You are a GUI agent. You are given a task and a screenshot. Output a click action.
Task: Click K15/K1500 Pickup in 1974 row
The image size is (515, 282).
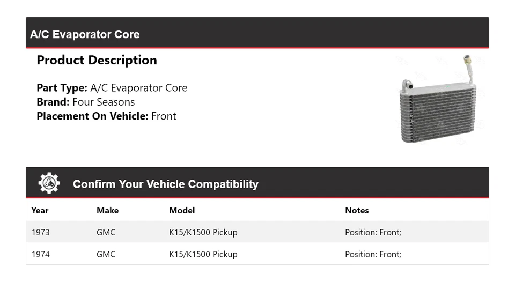203,254
